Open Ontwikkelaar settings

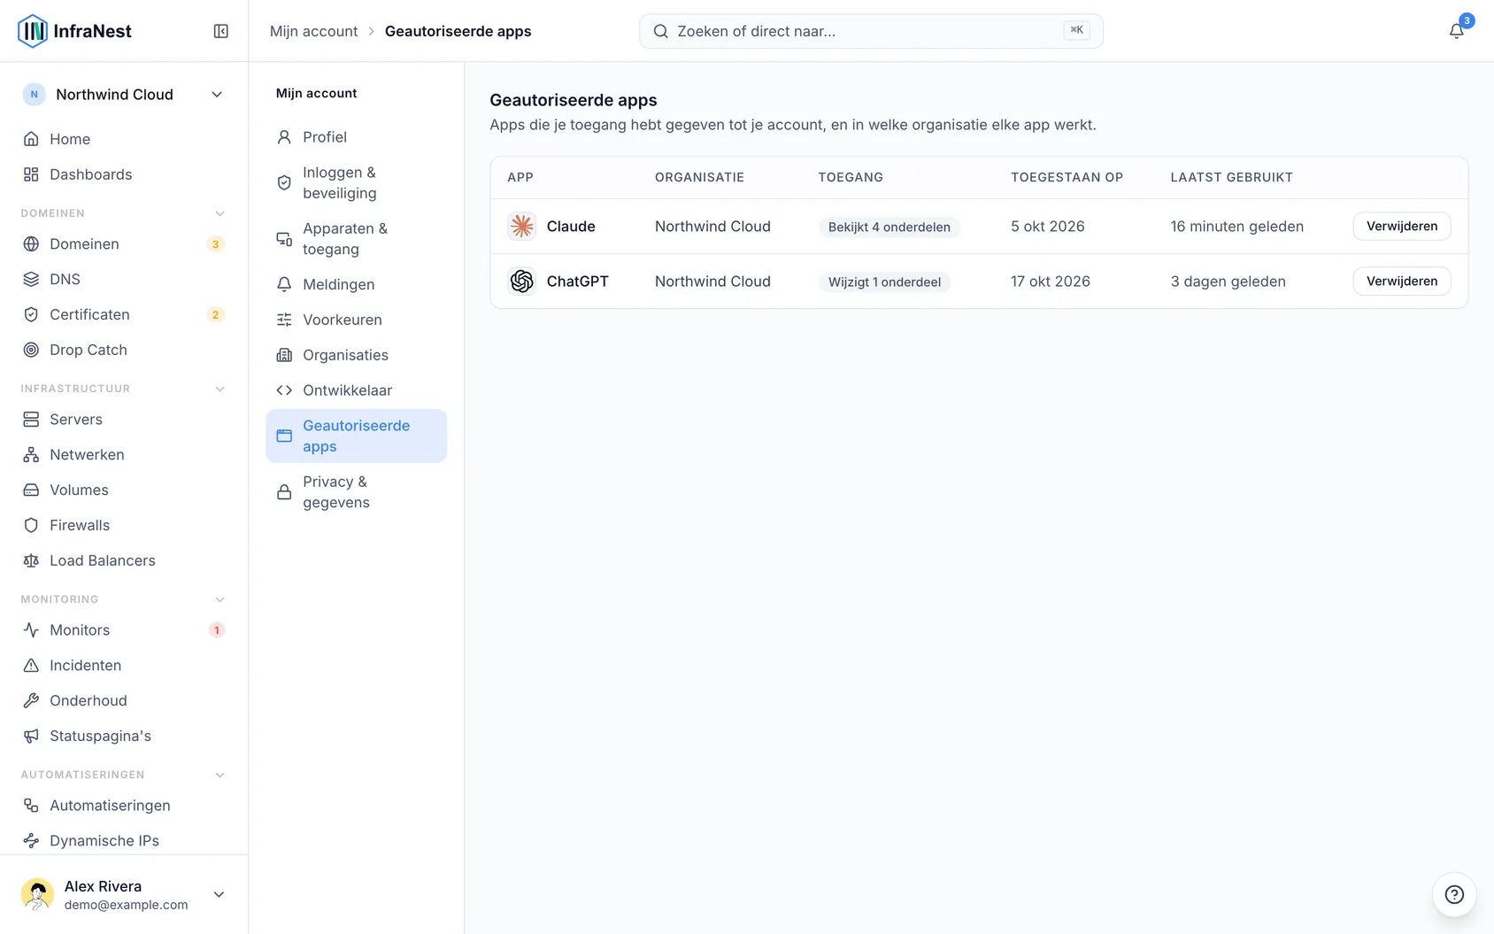coord(356,390)
